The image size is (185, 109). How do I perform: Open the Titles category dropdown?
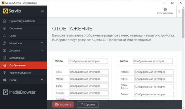[x=89, y=72]
